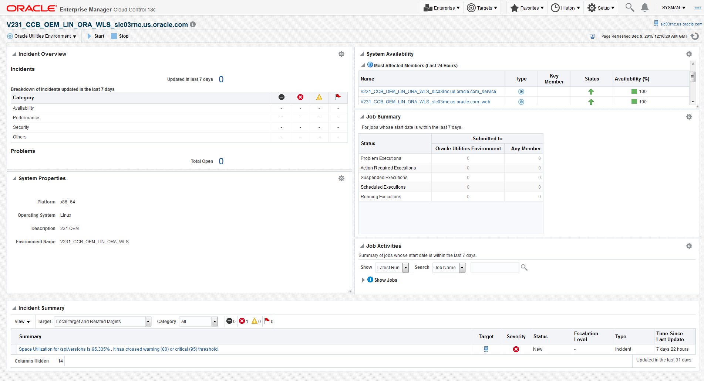This screenshot has width=704, height=381.
Task: Click green availability bar for _service member
Action: coord(634,92)
